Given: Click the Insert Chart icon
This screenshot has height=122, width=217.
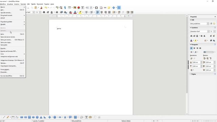Looking at the screenshot, I should [79, 8].
